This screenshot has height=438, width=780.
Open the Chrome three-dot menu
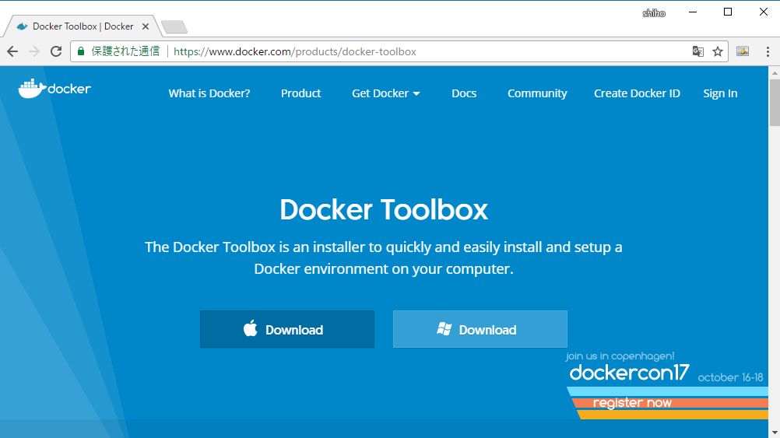[x=768, y=51]
